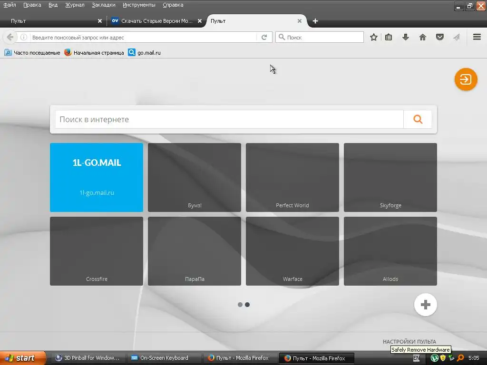The image size is (487, 365).
Task: Open the Warface tile
Action: 292,251
